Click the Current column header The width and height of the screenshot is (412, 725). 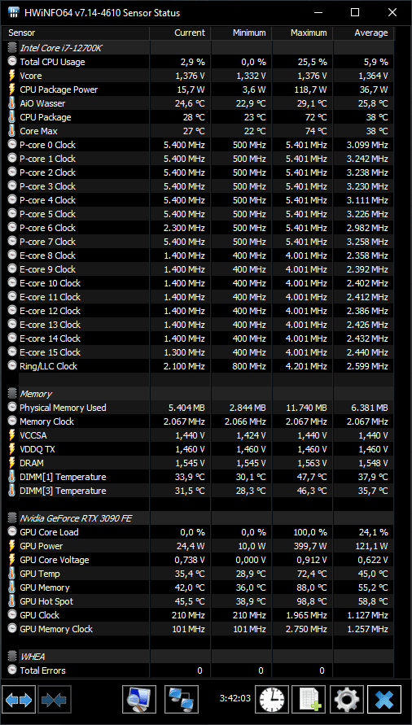(x=180, y=33)
